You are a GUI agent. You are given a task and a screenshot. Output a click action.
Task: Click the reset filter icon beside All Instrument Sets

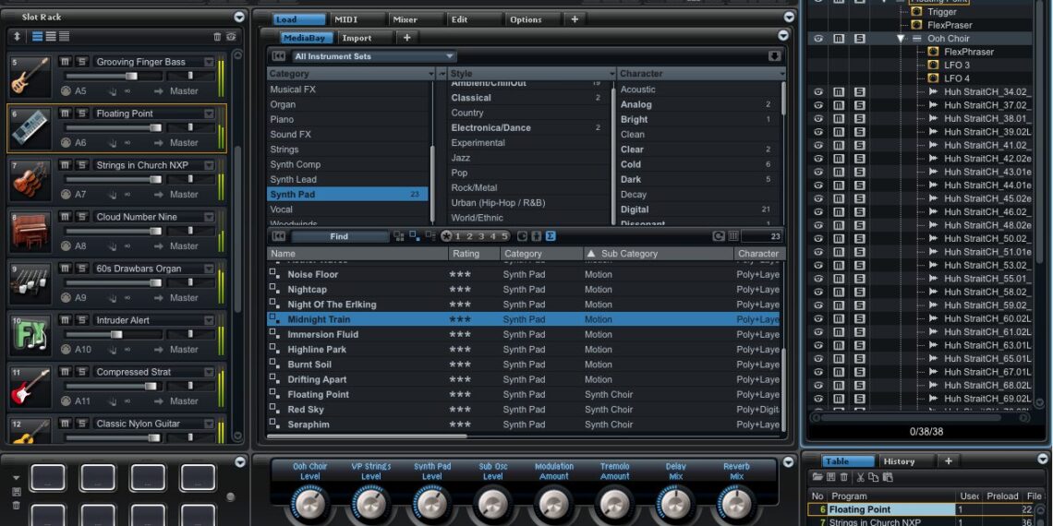point(278,56)
